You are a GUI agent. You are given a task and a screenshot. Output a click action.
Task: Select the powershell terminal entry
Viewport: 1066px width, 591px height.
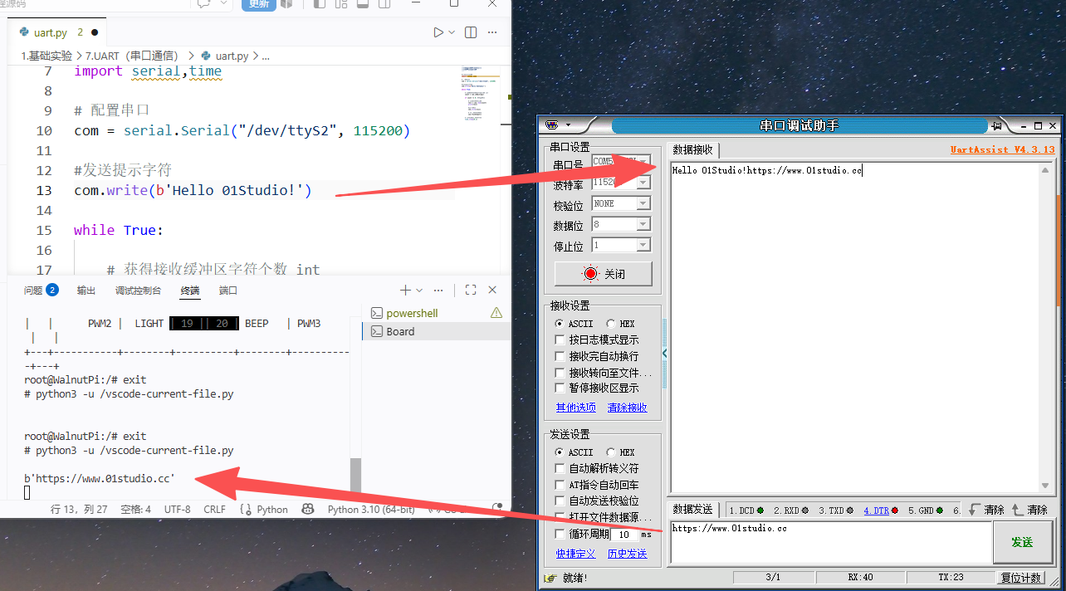[x=436, y=313]
